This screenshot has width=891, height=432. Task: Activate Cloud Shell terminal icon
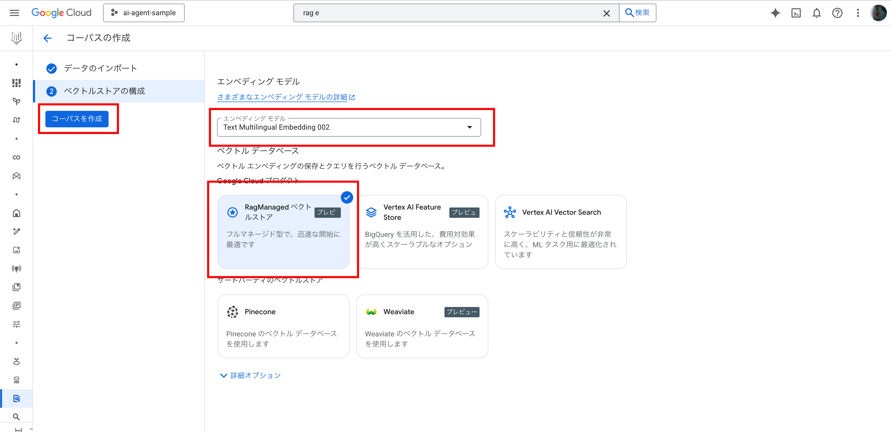(796, 13)
